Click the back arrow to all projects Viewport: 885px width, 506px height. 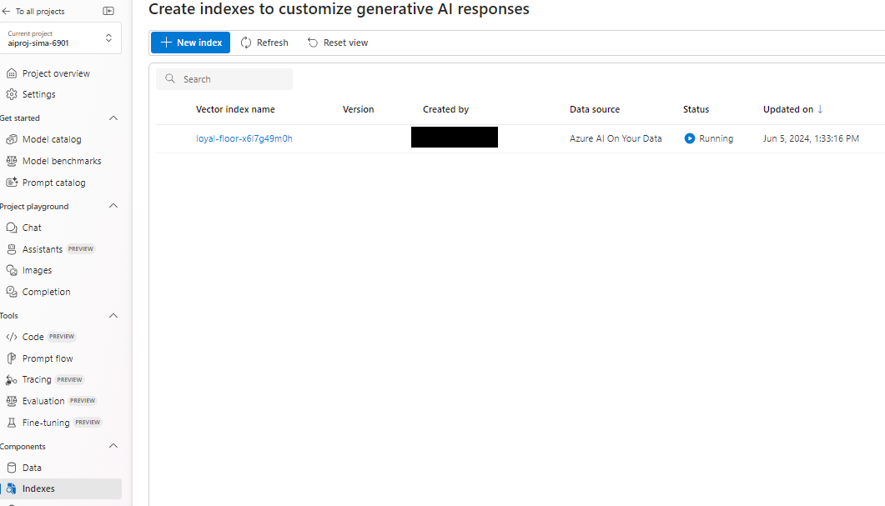pos(6,12)
